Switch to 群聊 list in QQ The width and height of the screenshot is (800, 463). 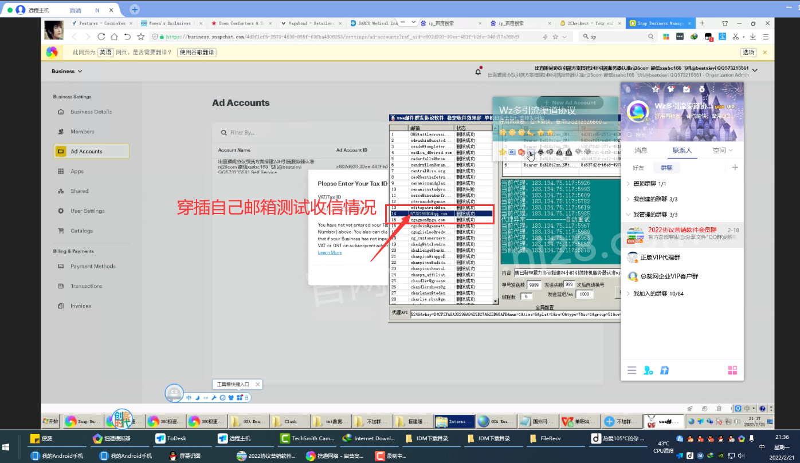pyautogui.click(x=666, y=168)
